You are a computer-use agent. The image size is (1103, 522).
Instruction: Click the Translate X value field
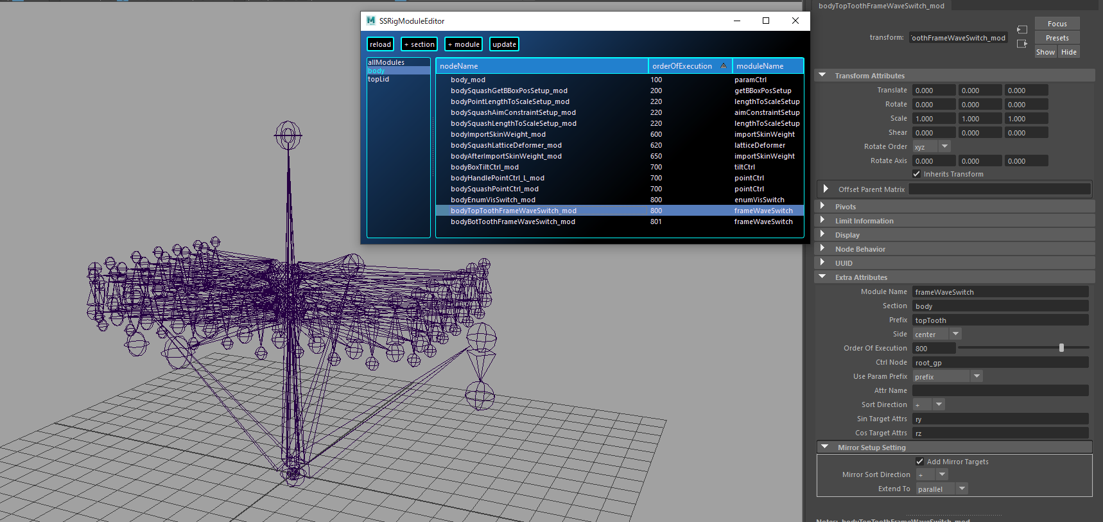tap(934, 90)
